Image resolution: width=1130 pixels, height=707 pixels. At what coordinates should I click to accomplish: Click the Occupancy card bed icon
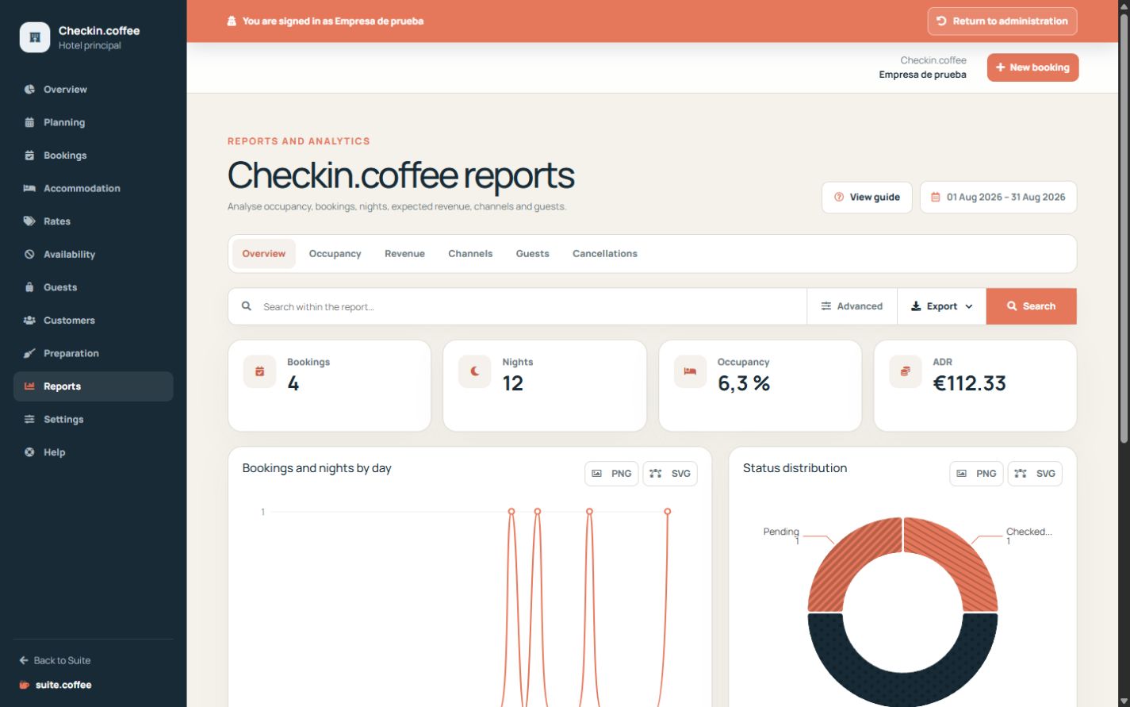coord(690,371)
